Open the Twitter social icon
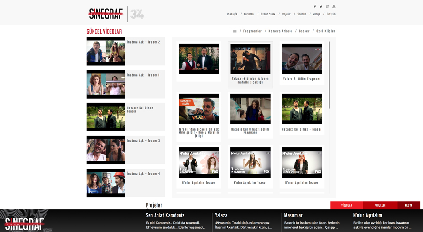Viewport: 423px width, 232px height. tap(321, 7)
